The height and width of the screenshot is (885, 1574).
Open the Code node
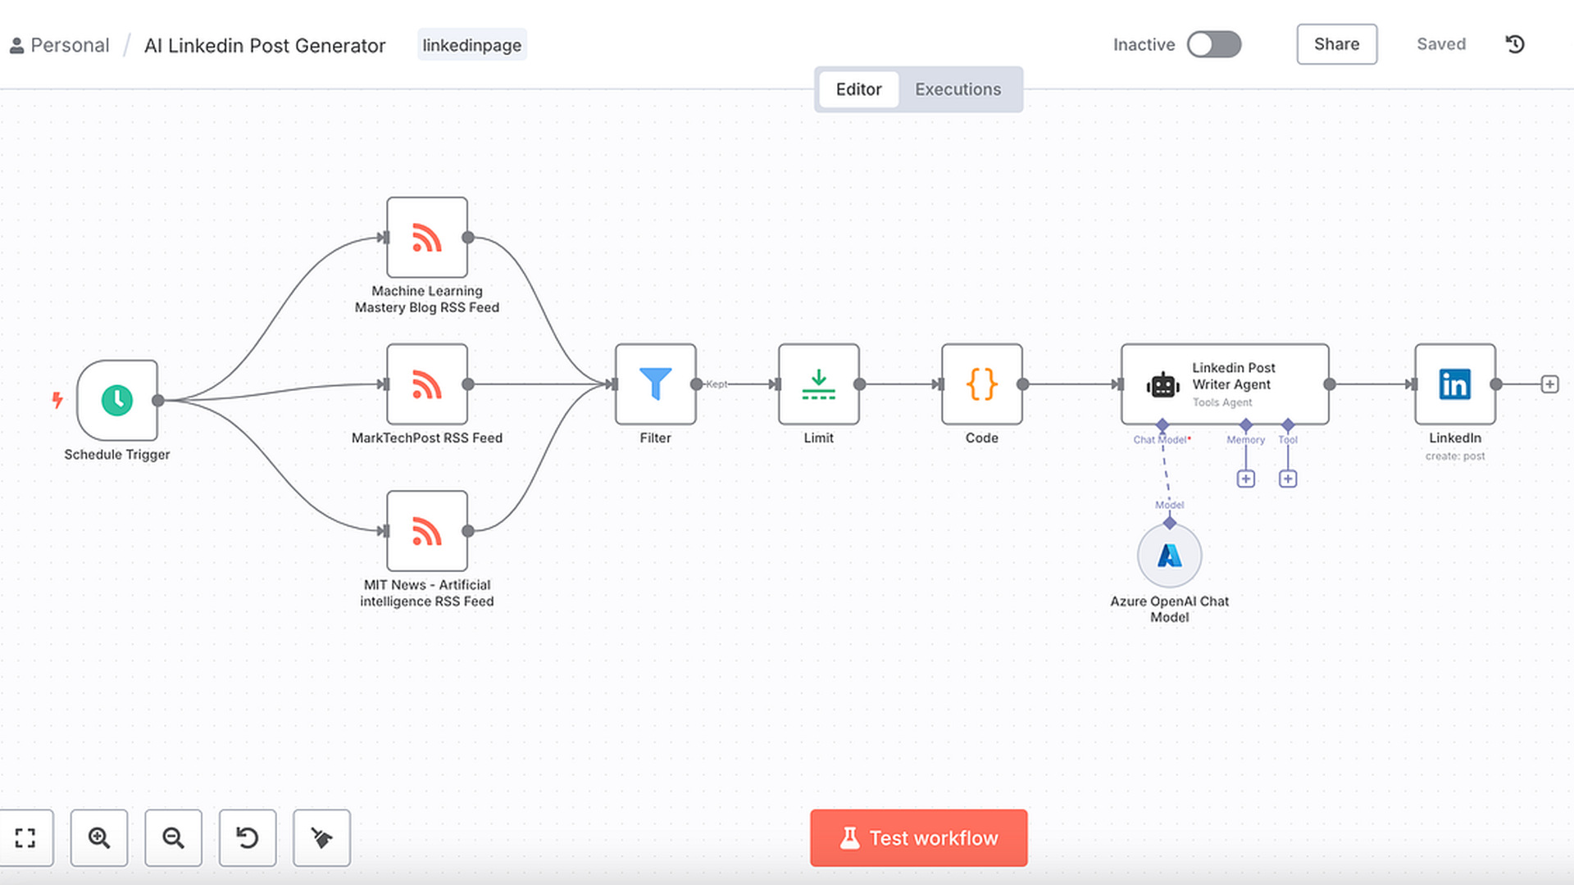pyautogui.click(x=982, y=384)
